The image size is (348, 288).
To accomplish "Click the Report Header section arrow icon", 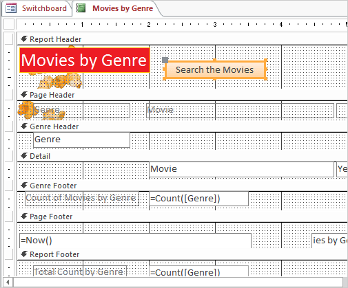I will click(x=24, y=39).
